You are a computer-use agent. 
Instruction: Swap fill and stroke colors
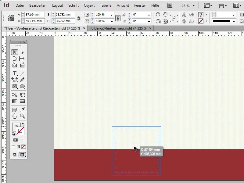click(23, 124)
